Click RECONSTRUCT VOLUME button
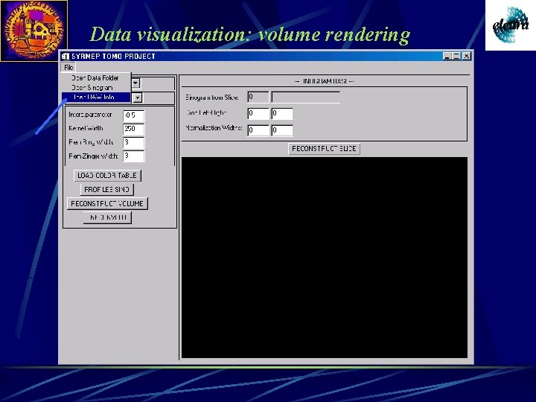This screenshot has height=402, width=536. (107, 203)
